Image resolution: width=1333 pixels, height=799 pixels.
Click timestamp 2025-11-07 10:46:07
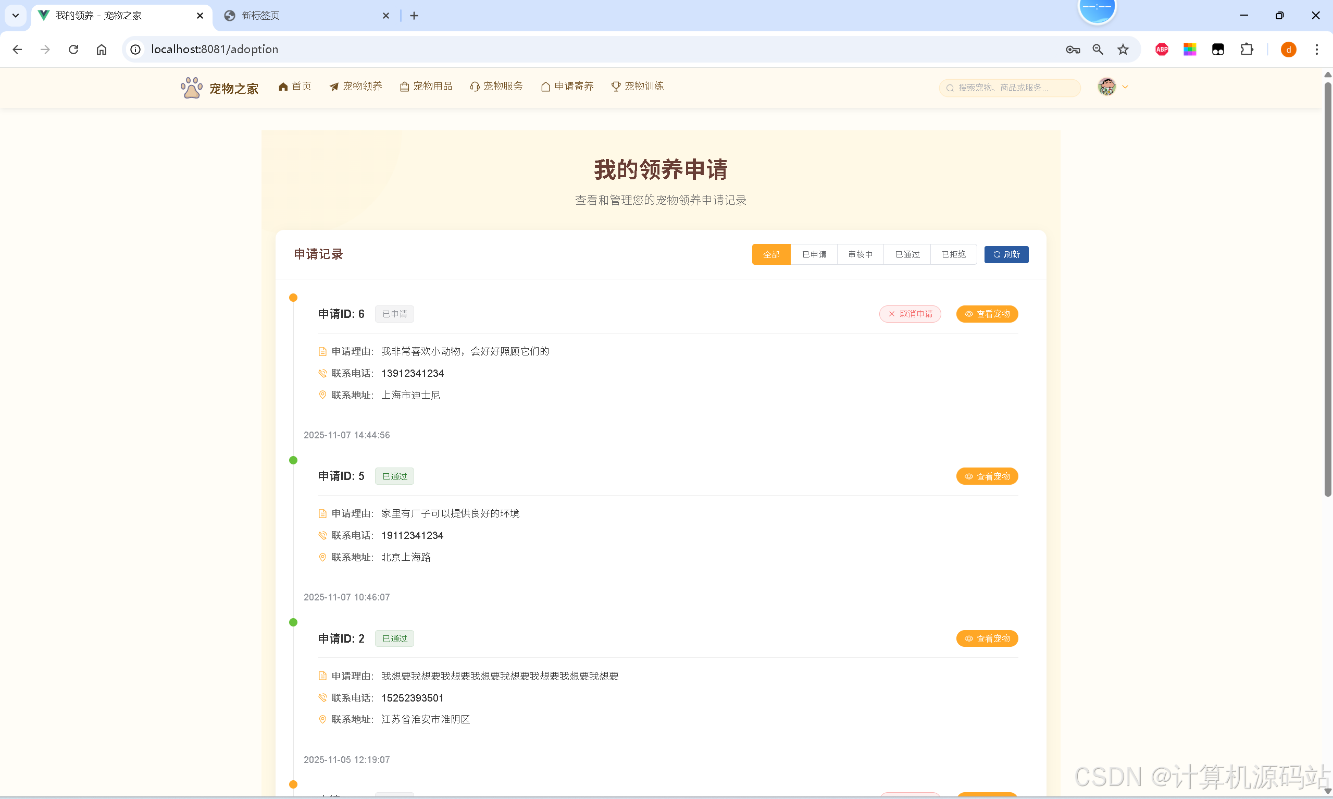pyautogui.click(x=346, y=597)
